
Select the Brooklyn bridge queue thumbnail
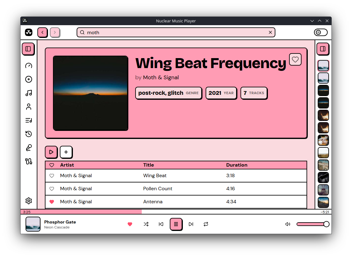[x=323, y=190]
